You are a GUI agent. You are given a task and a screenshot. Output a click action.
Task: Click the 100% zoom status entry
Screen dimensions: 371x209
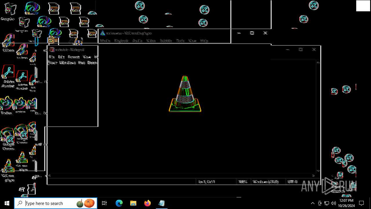(x=243, y=182)
